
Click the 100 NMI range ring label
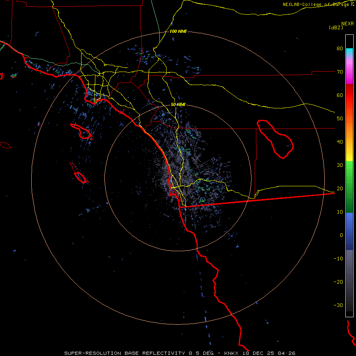pyautogui.click(x=178, y=31)
